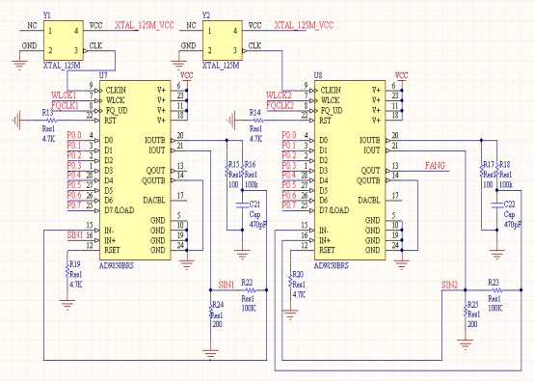The image size is (534, 382).
Task: Select the XTAL_125M_VCC label beside Y1
Action: tap(145, 25)
